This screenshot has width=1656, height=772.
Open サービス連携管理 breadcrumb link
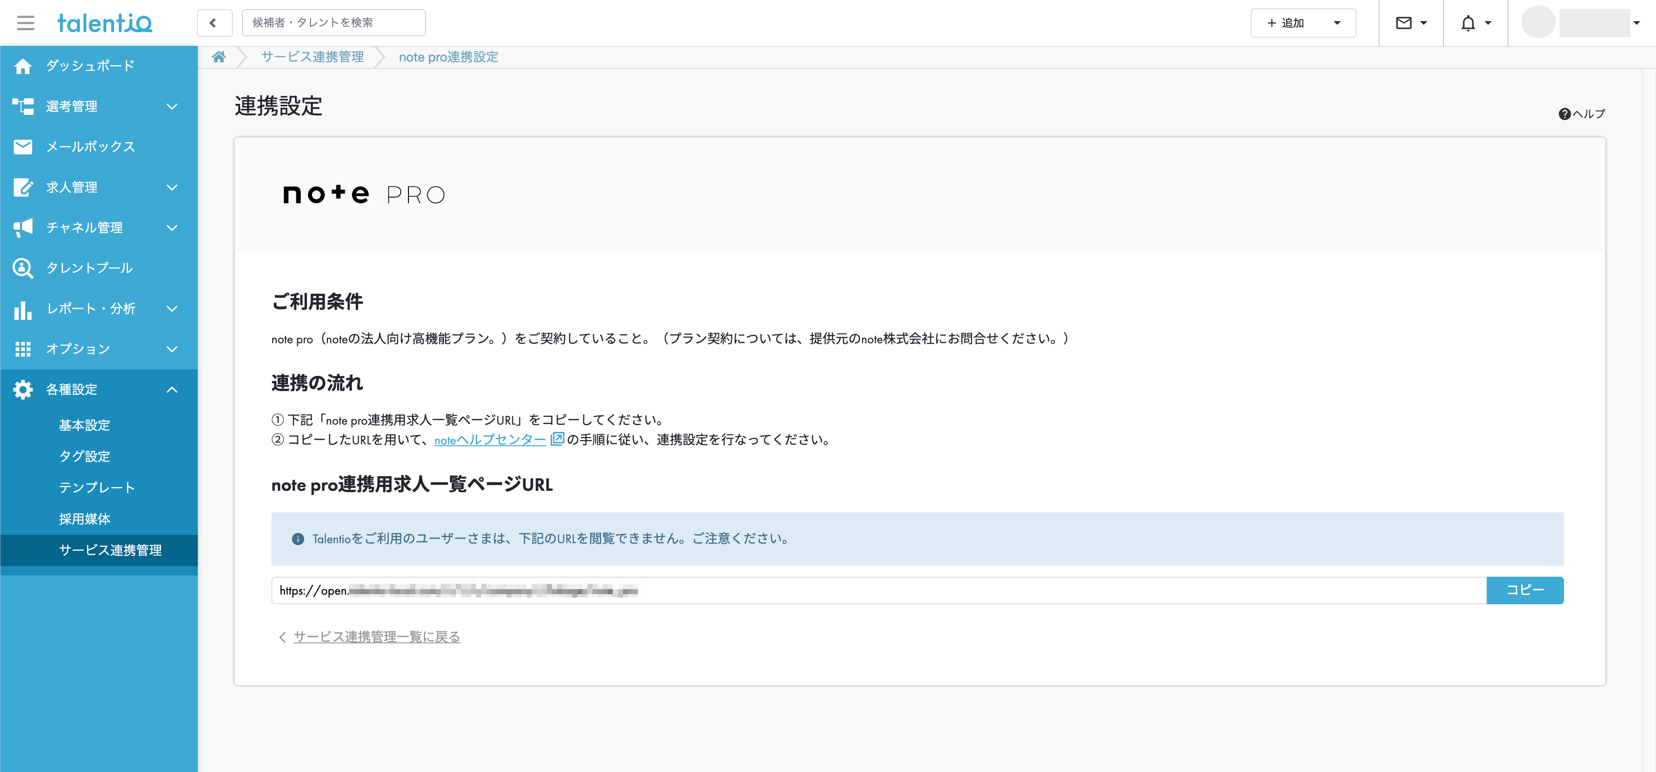(312, 57)
